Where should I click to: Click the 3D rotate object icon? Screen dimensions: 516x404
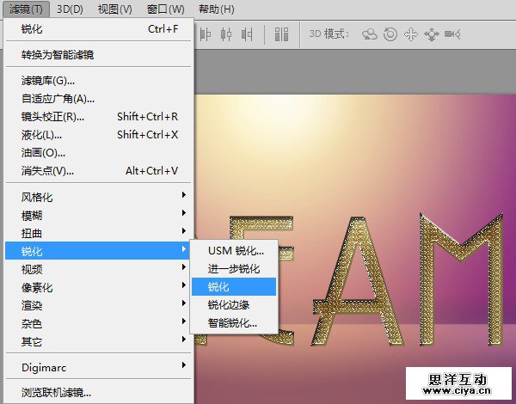click(370, 34)
